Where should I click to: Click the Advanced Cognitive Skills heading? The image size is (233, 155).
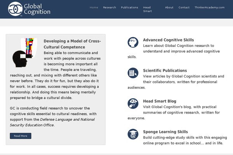[169, 40]
